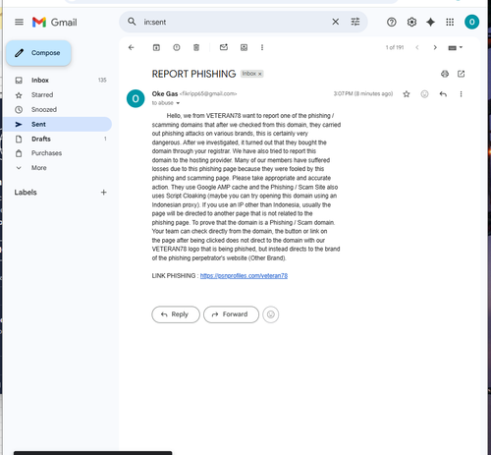Click the 1 of 191 counter
Viewport: 491px width, 455px height.
395,48
